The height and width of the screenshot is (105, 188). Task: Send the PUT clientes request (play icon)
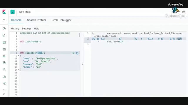(x=73, y=53)
